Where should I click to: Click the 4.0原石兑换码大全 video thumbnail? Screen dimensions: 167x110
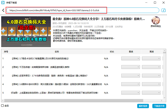click(26, 32)
